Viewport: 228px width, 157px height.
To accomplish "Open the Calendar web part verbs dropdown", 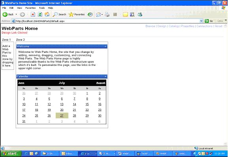I will pos(106,77).
